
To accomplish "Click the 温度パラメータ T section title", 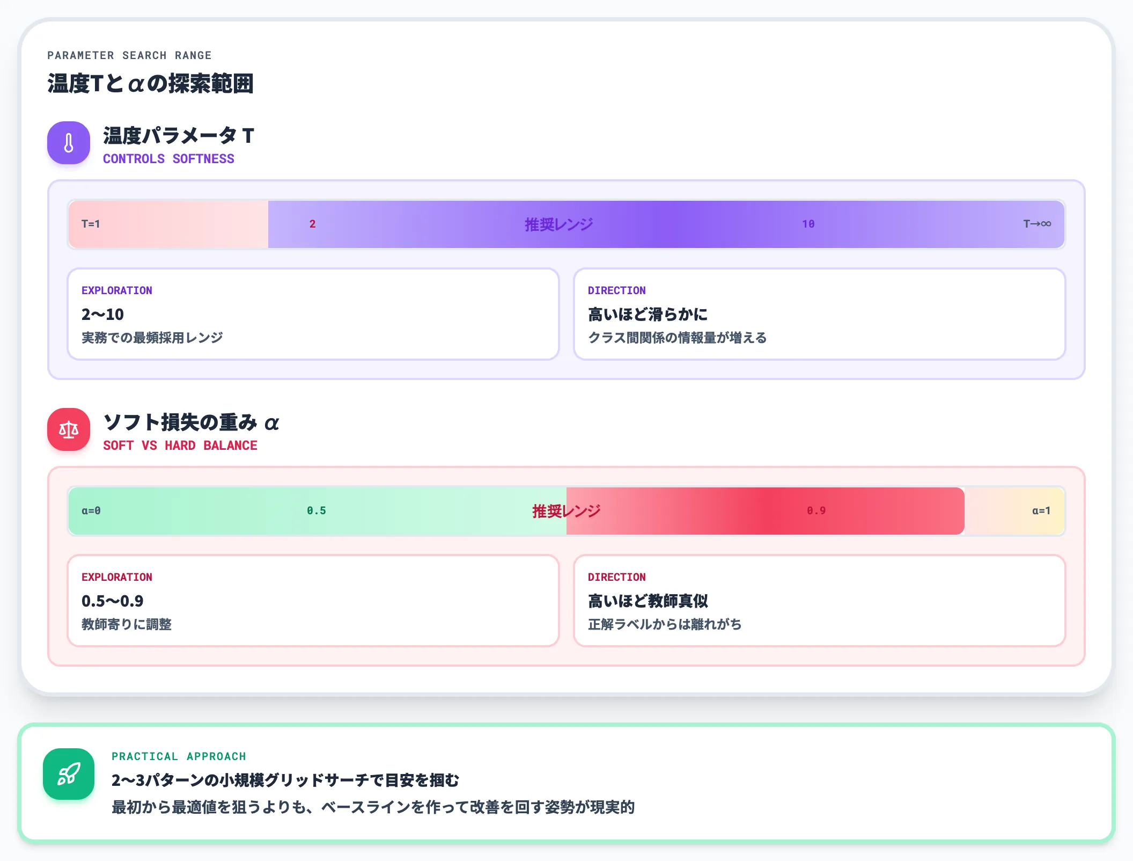I will click(179, 136).
